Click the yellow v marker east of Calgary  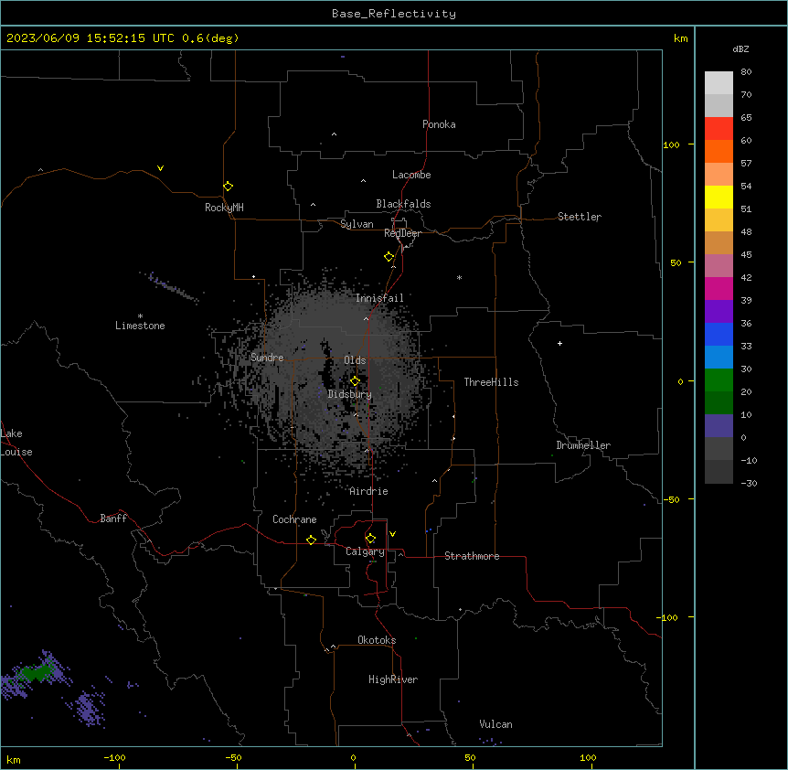pos(392,534)
